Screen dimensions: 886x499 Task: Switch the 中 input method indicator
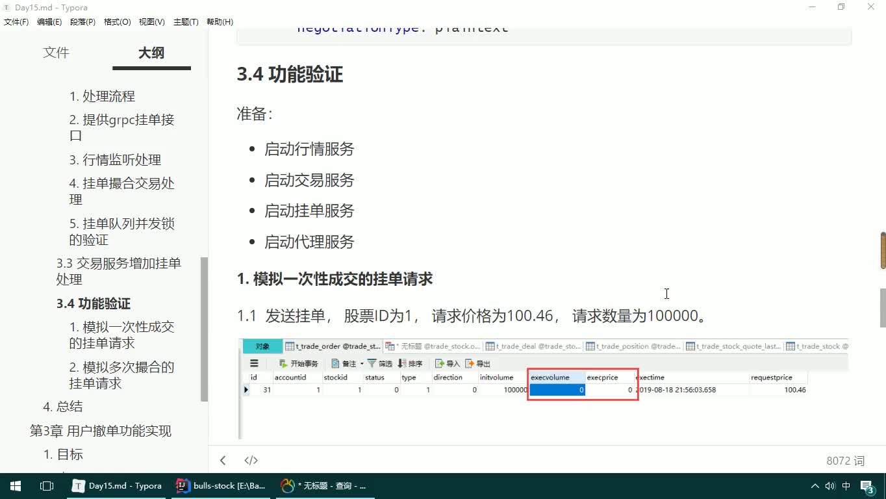846,486
